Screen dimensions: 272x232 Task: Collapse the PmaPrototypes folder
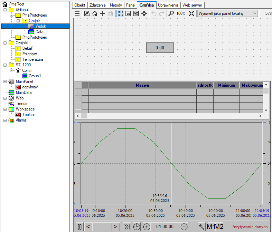12,15
